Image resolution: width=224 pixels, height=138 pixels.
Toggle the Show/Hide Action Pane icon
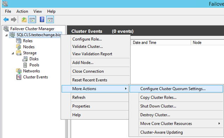click(50, 20)
